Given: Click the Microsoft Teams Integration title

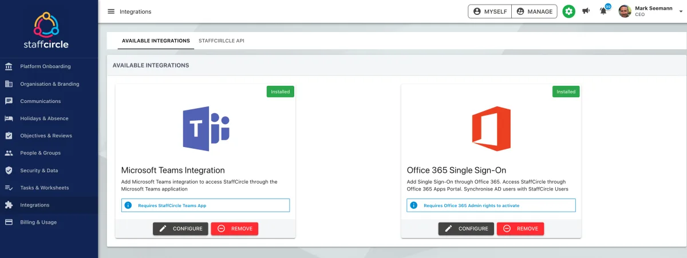Looking at the screenshot, I should [173, 170].
